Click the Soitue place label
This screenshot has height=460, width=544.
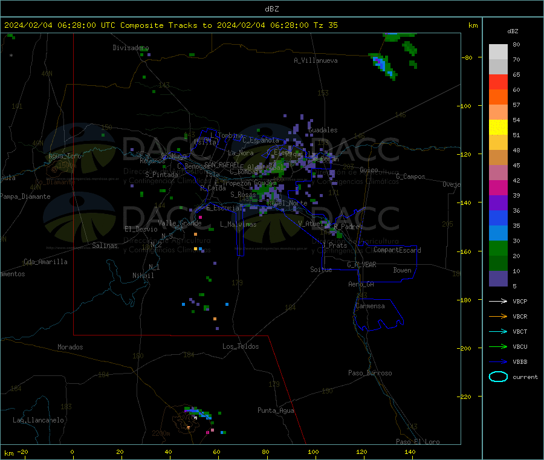click(321, 270)
